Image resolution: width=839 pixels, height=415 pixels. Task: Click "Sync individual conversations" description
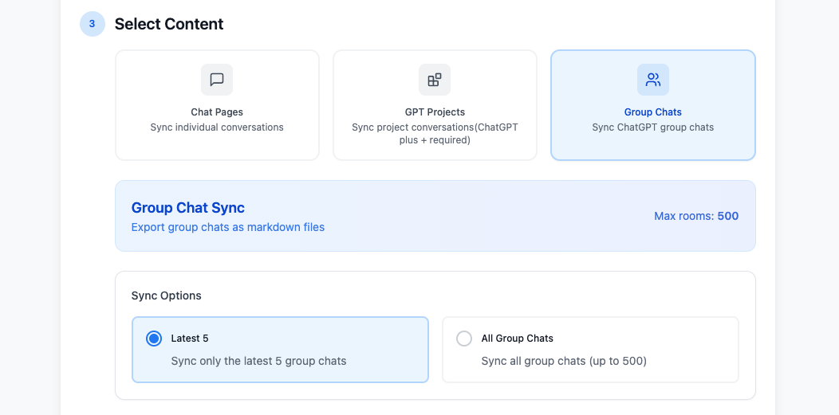pos(217,127)
